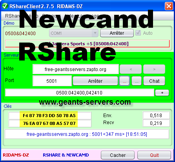Click the + button next to provider field
This screenshot has width=175, height=162.
162,93
